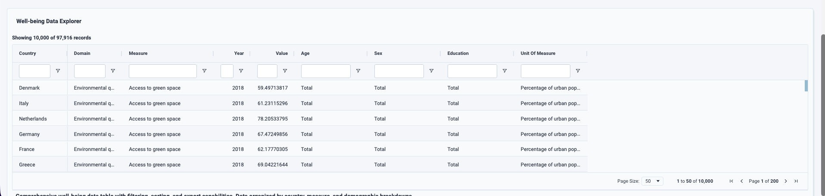
Task: Open the Unit Of Measure filter funnel
Action: coord(578,71)
